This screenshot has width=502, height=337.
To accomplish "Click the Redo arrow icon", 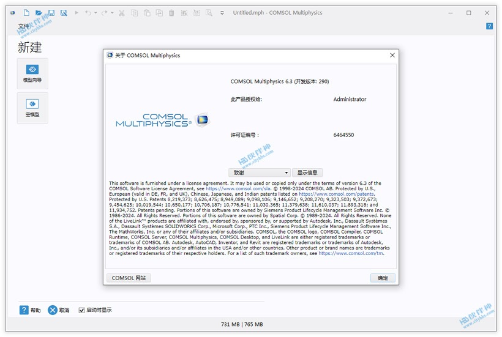I will pyautogui.click(x=104, y=13).
